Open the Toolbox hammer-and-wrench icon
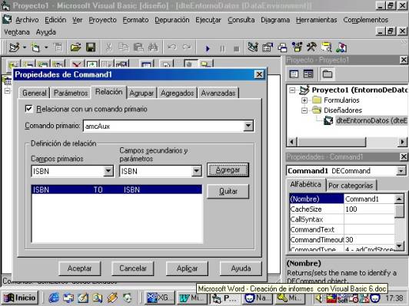 311,48
